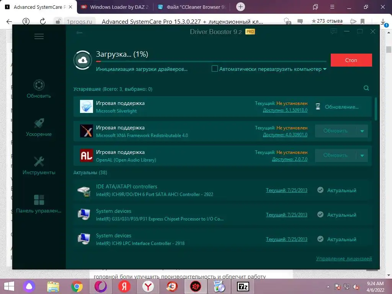Click Обновить for Microsoft XNA Framework

[335, 131]
